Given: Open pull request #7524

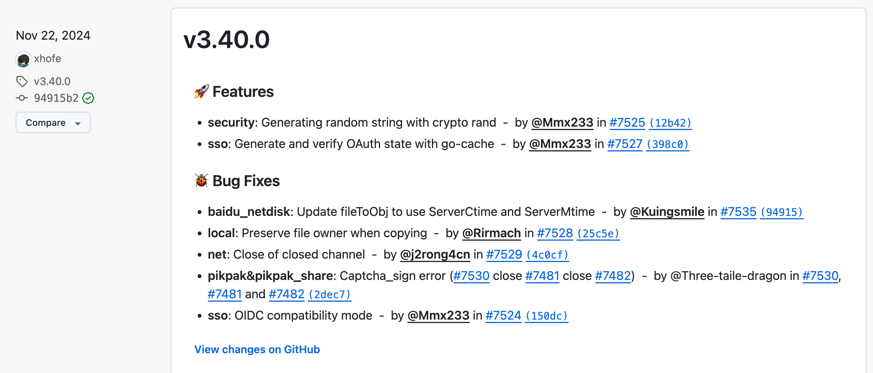Looking at the screenshot, I should pos(503,315).
